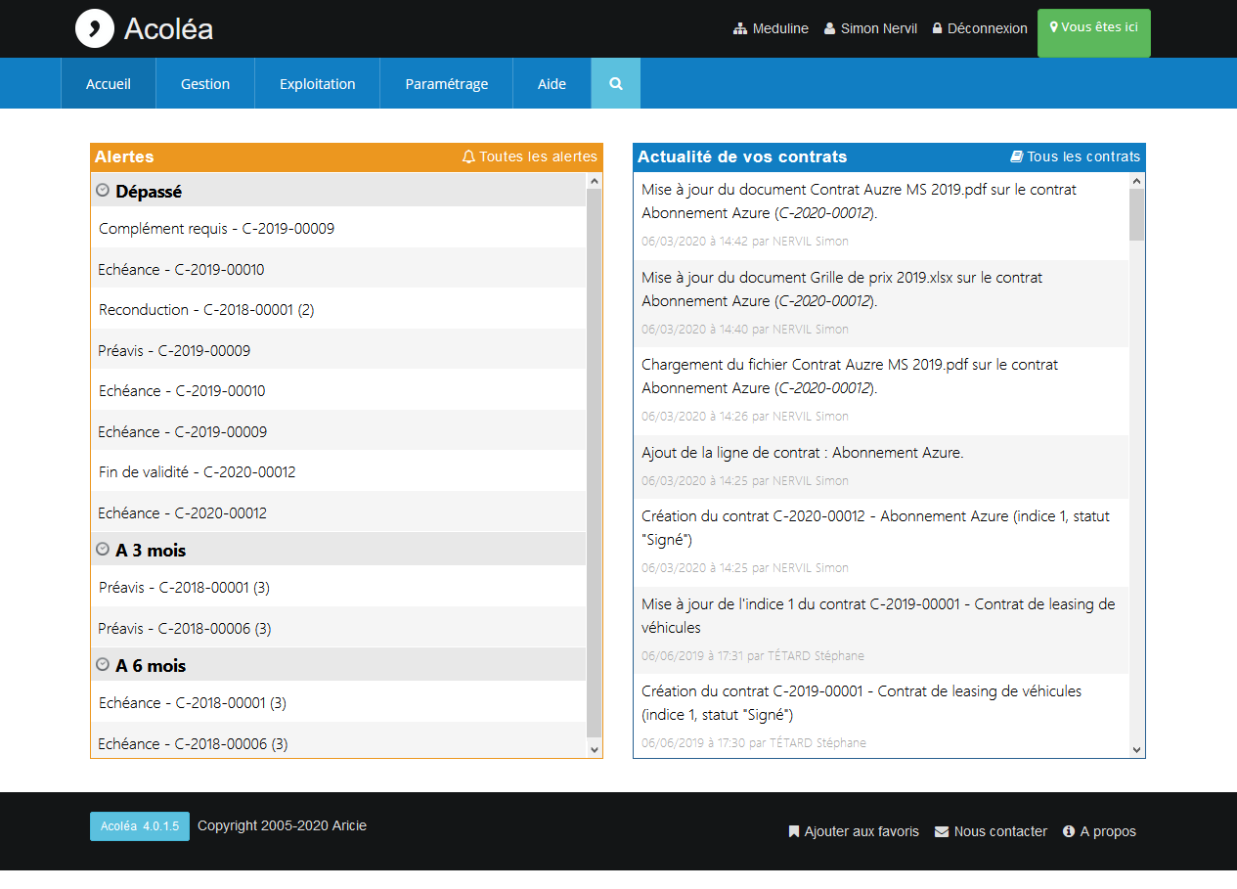Open the Aide menu

(552, 84)
